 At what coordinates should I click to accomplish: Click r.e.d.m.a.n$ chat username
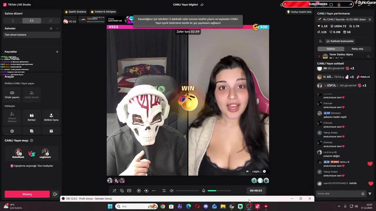pyautogui.click(x=330, y=152)
